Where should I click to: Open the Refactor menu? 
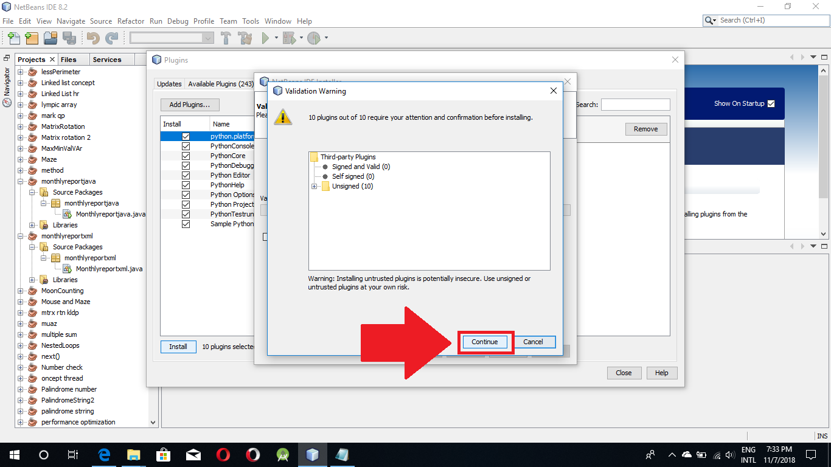click(x=131, y=21)
